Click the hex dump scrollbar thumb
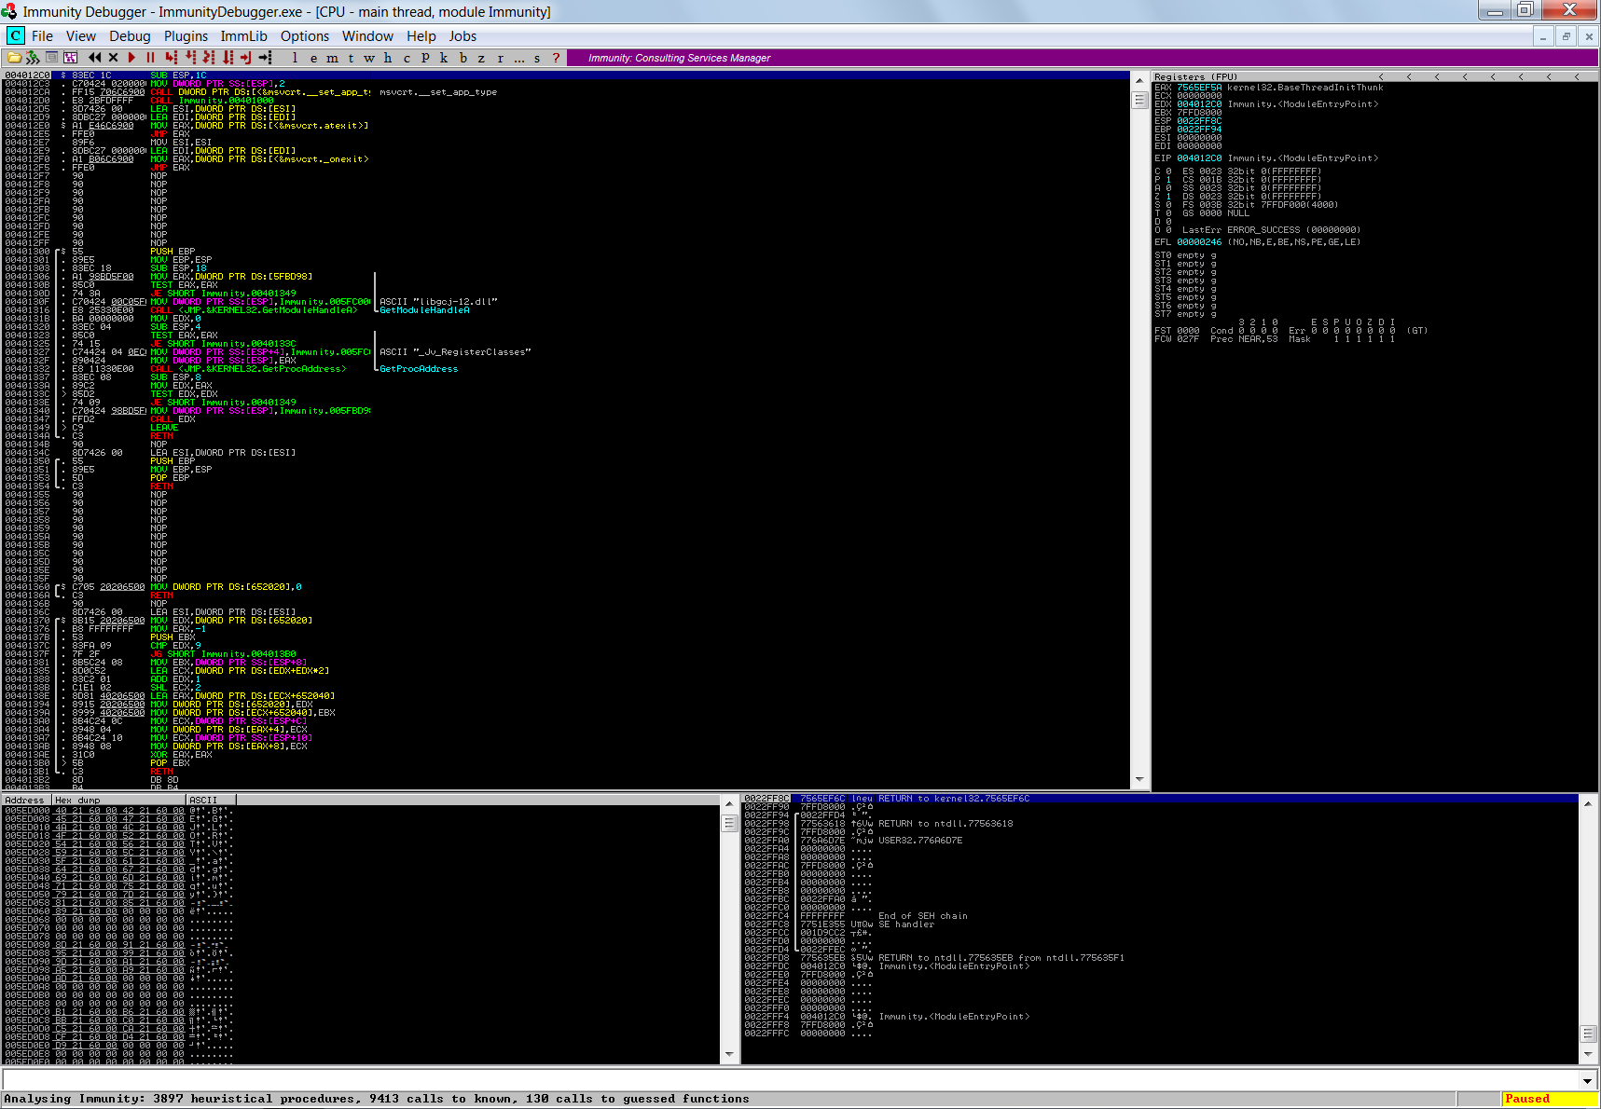The image size is (1601, 1109). [729, 823]
